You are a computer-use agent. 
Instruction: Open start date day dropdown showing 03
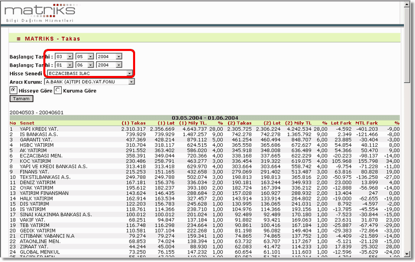tap(64, 57)
